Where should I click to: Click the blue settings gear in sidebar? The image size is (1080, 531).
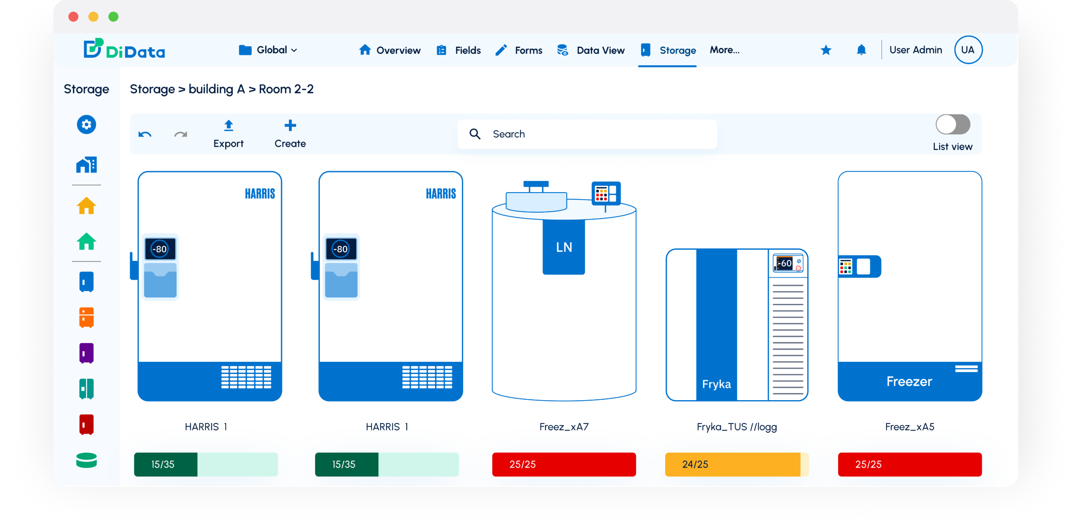pyautogui.click(x=86, y=125)
